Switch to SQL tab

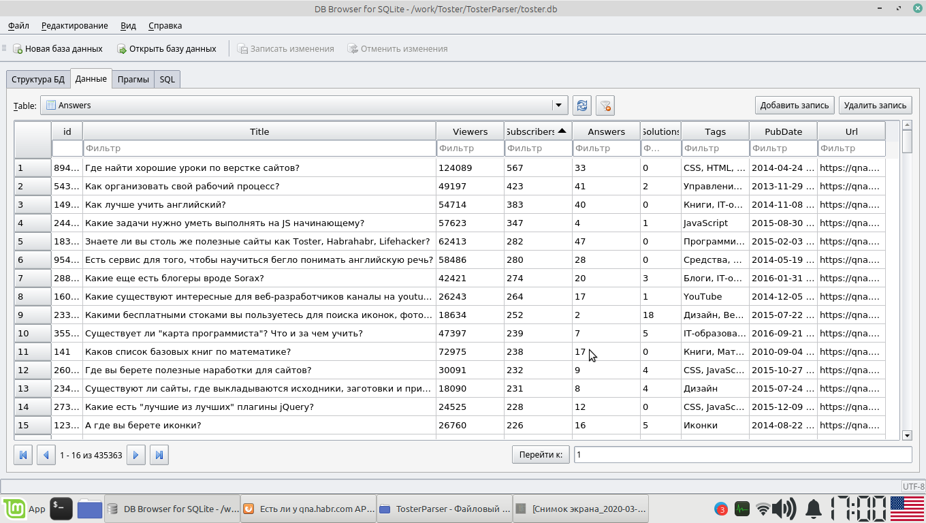click(x=167, y=80)
